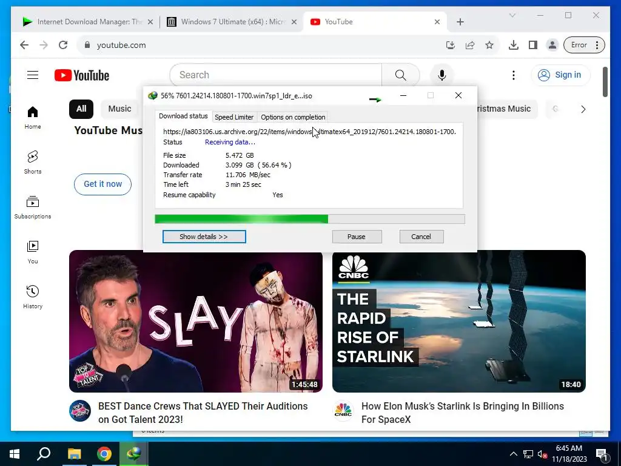Toggle Chrome side panel
This screenshot has height=466, width=621.
[x=533, y=45]
